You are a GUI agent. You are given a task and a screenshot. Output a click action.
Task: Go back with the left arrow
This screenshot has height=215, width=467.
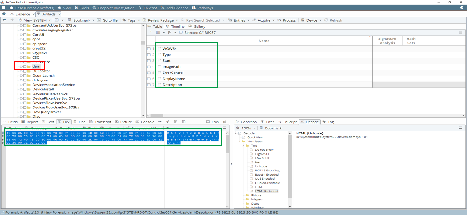pos(4,20)
